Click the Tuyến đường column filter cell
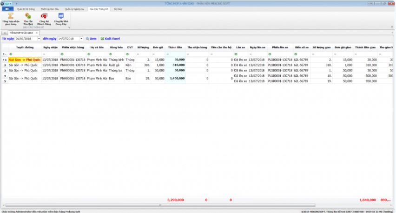This screenshot has width=396, height=213. (25, 54)
